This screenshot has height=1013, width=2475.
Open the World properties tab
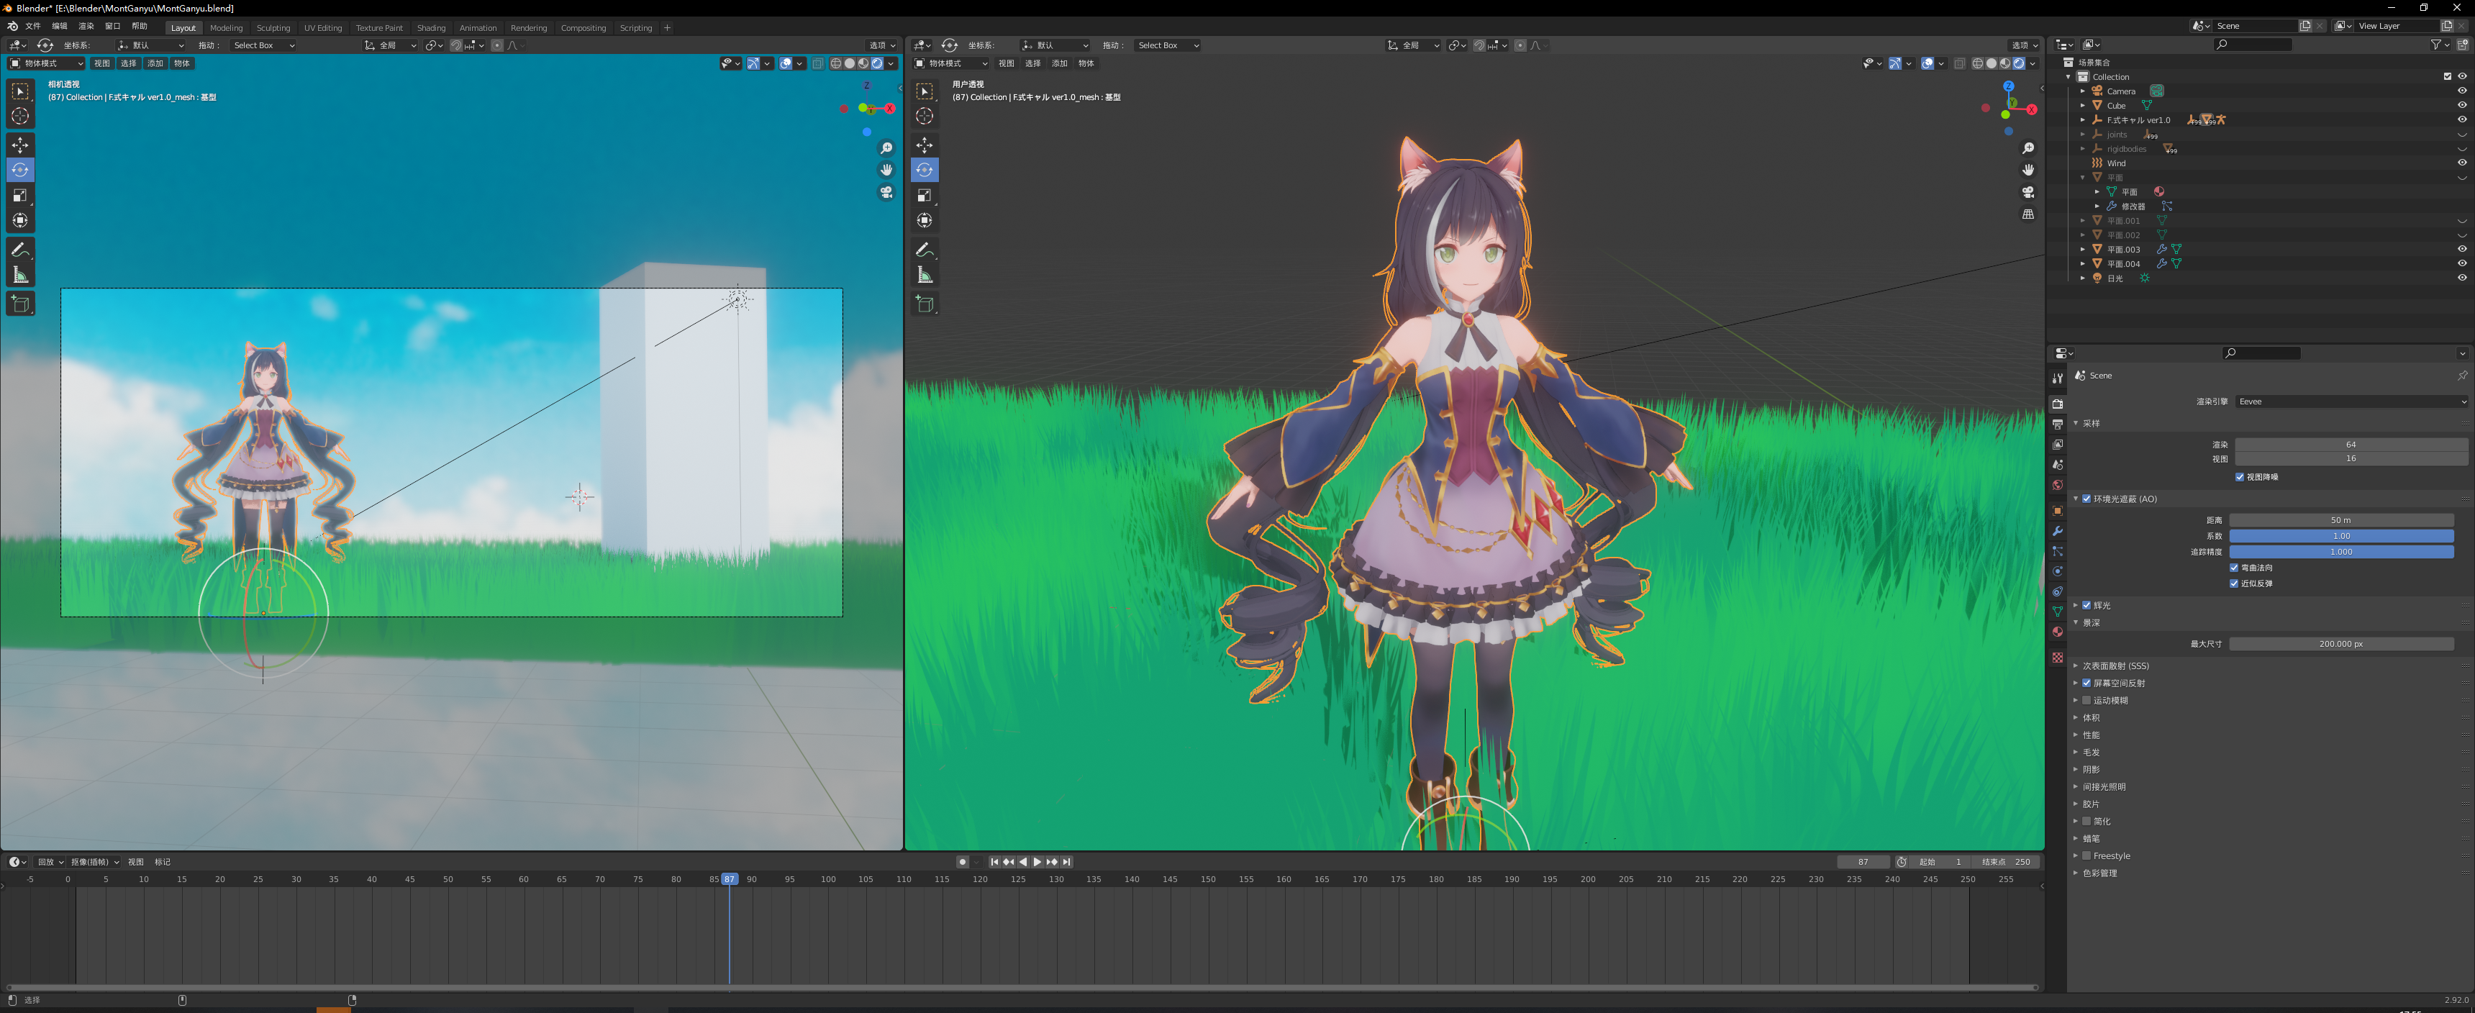2057,486
